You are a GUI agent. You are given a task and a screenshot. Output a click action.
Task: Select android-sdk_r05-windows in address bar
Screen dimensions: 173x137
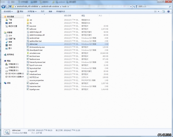(x=28, y=6)
